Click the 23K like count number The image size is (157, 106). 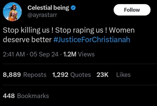(102, 75)
